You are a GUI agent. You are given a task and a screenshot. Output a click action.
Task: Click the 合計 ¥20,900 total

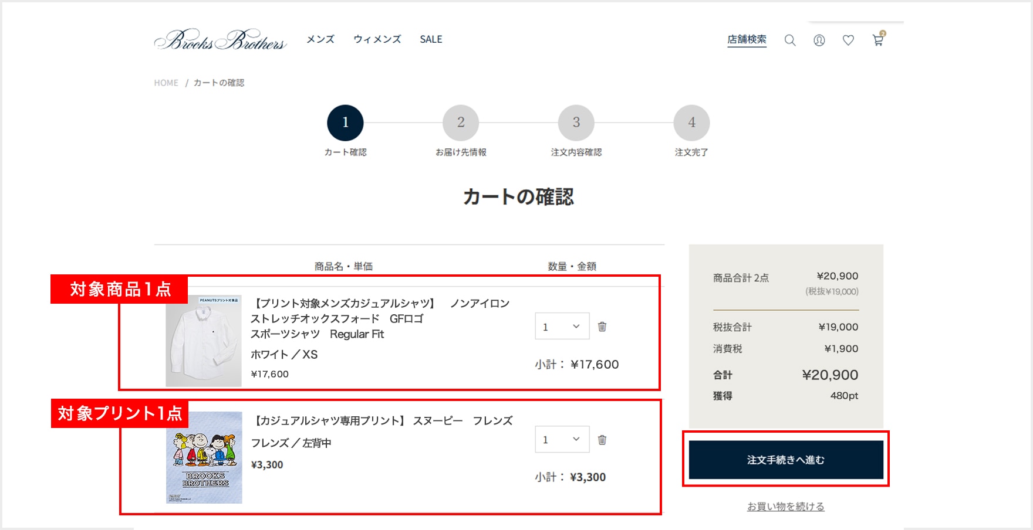pyautogui.click(x=830, y=375)
